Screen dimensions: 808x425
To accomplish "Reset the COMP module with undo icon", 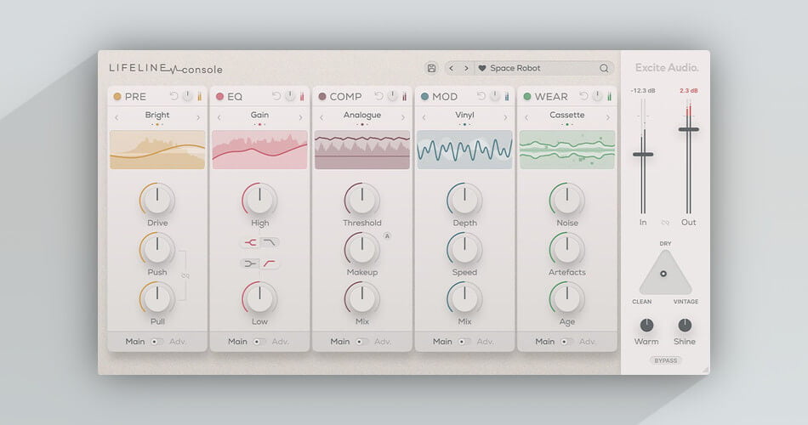I will coord(379,96).
